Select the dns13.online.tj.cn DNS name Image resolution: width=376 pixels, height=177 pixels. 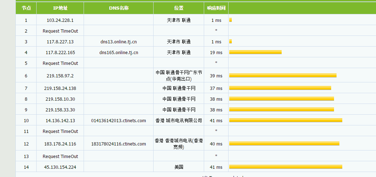coord(119,42)
